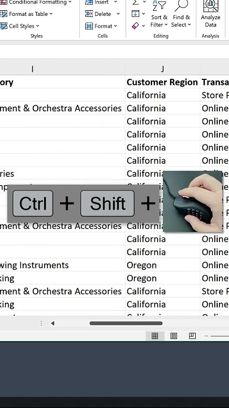The width and height of the screenshot is (229, 408).
Task: Switch to Page Layout view
Action: point(174,336)
